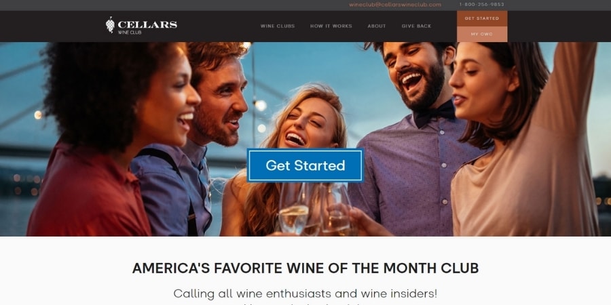Screen dimensions: 611x305
Task: Click the wineclub@cellarswineclub.com email link
Action: coord(394,5)
